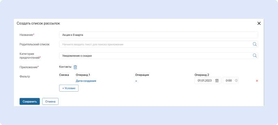Select the Контакты application text
Viewport: 278px width, 125px height.
[x=65, y=67]
